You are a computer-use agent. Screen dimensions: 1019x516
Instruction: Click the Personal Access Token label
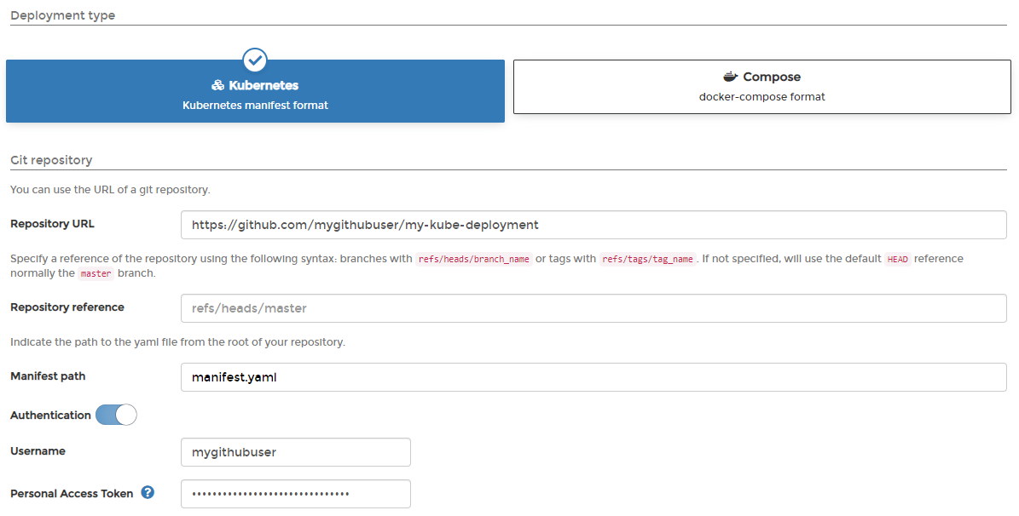click(72, 494)
